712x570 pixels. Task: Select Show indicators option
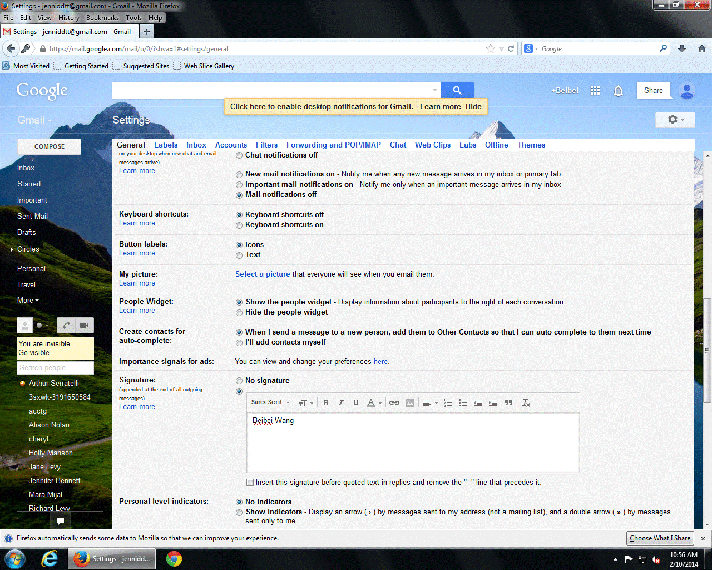click(x=239, y=512)
